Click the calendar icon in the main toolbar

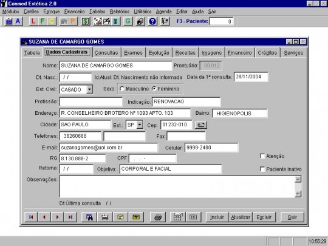(x=9, y=21)
